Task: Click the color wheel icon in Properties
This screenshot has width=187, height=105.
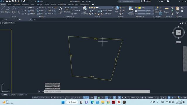Action: [x=136, y=8]
